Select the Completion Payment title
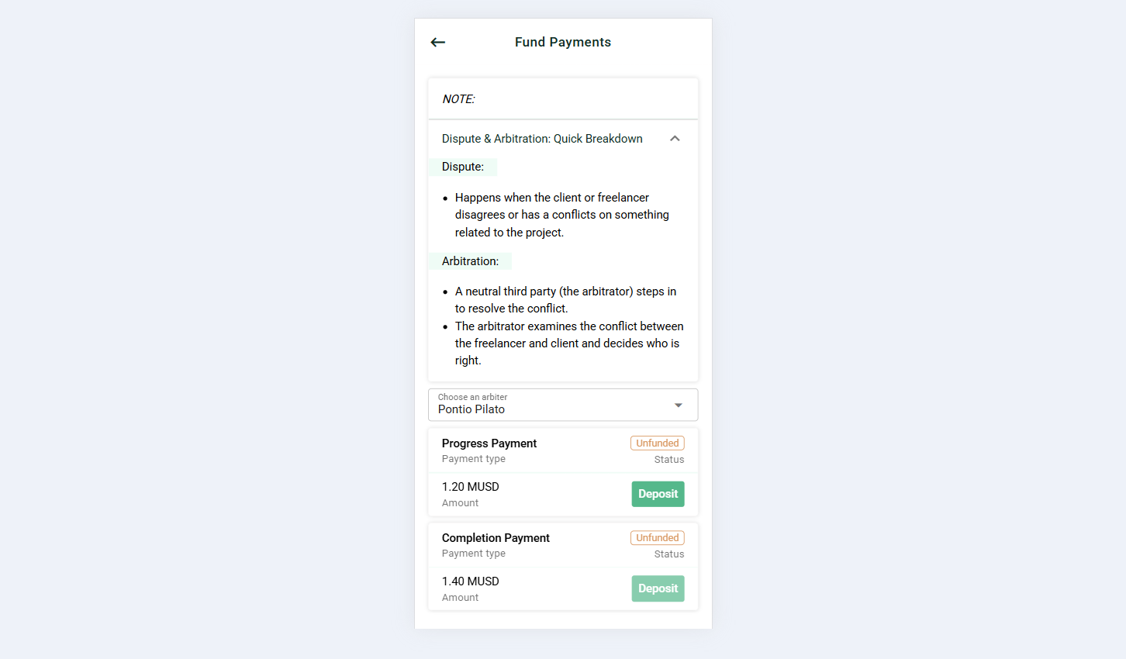The width and height of the screenshot is (1126, 659). pyautogui.click(x=496, y=538)
